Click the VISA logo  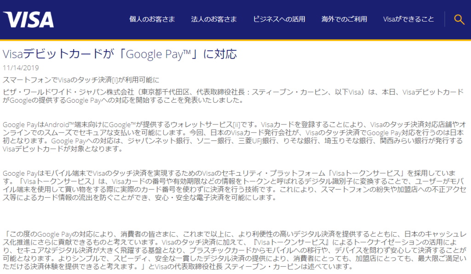pos(29,19)
